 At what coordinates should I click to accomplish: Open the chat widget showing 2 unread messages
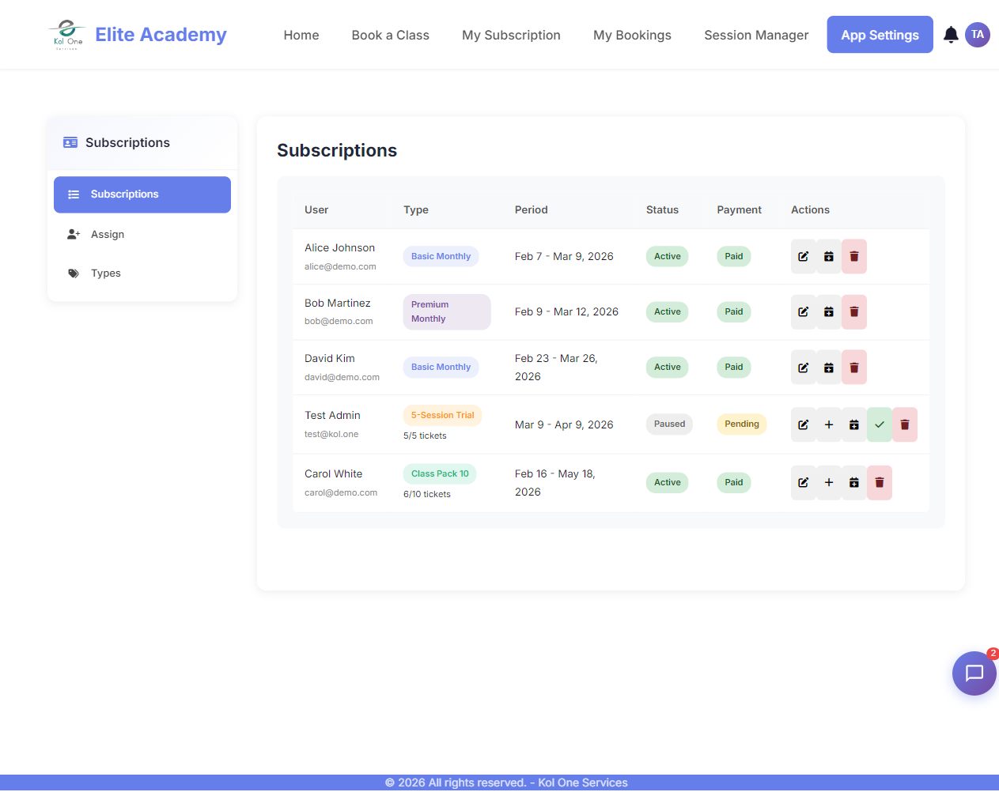(974, 673)
